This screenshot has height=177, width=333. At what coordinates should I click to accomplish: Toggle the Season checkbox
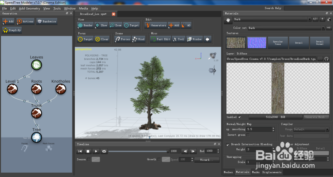pyautogui.click(x=89, y=159)
